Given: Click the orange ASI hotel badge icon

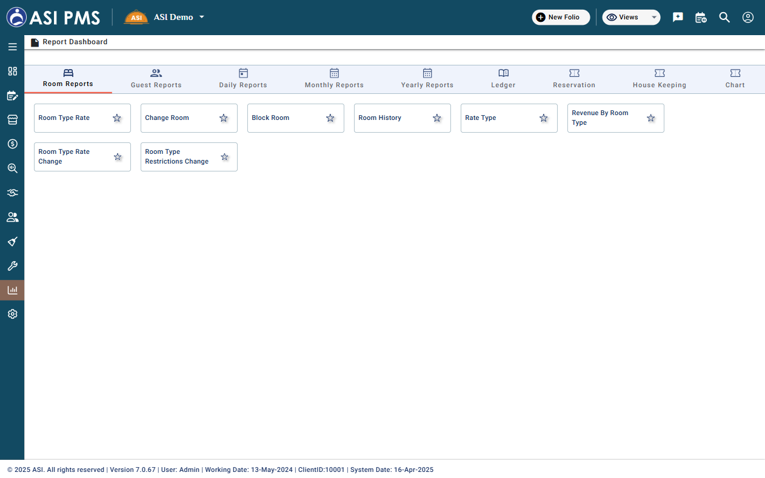Looking at the screenshot, I should click(x=136, y=18).
